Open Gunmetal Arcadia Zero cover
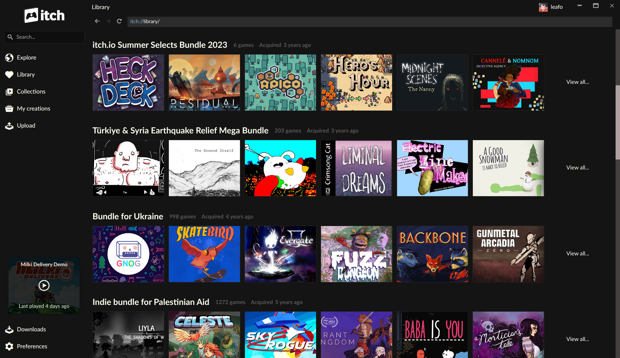 coord(508,254)
